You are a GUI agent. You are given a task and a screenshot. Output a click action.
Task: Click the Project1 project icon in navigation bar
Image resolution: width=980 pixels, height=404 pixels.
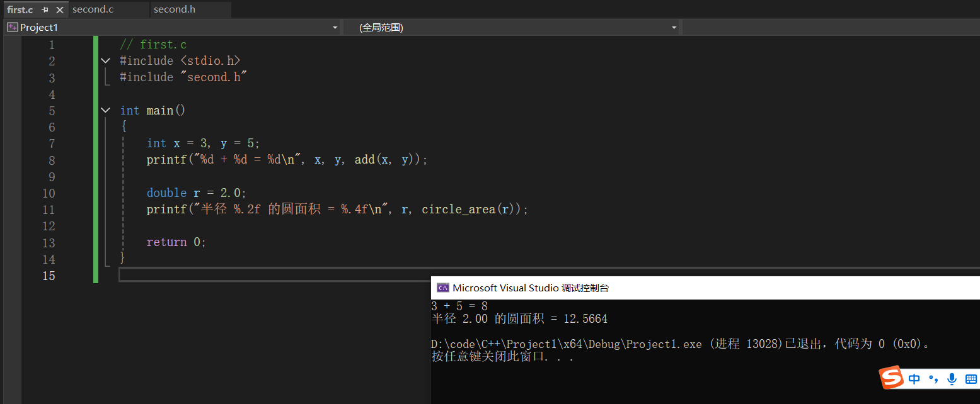[13, 27]
